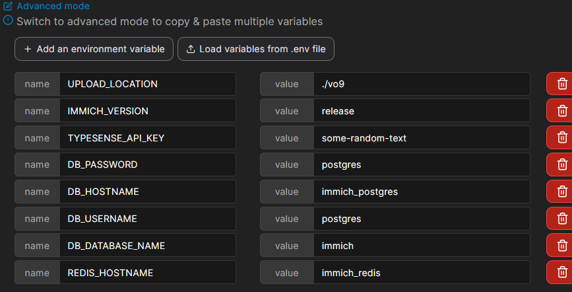Edit the TYPESENSE_API_KEY name field

pos(148,137)
